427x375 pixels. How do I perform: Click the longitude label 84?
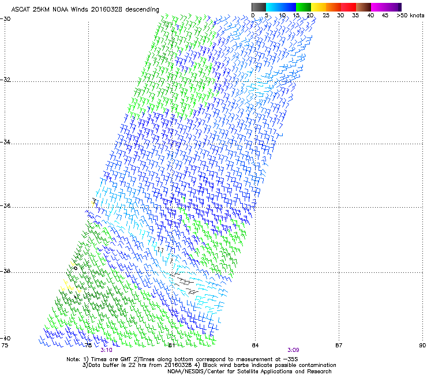(x=255, y=346)
